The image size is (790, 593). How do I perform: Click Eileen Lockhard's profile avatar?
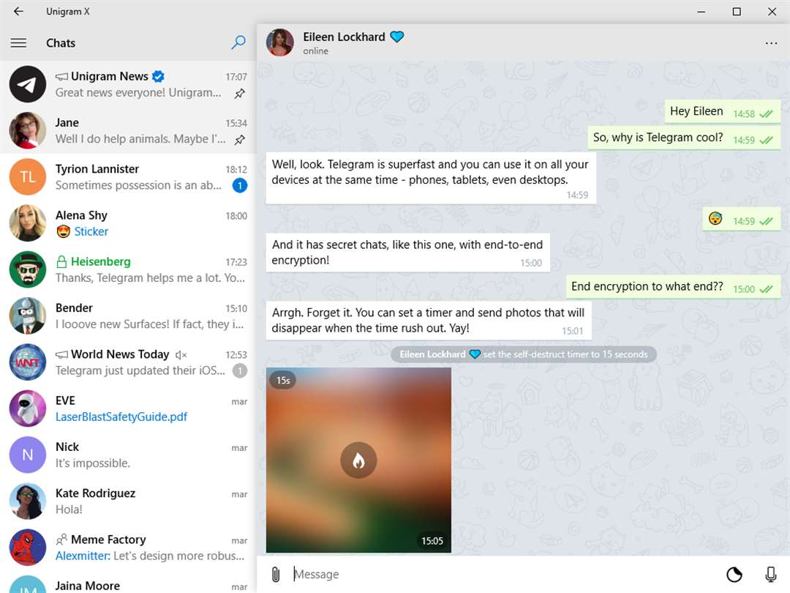(x=279, y=42)
